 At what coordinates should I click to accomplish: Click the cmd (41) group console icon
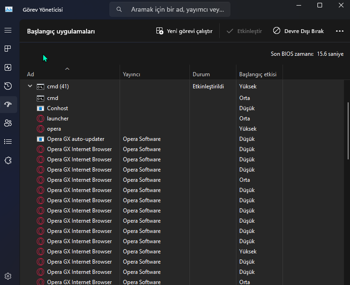(40, 86)
